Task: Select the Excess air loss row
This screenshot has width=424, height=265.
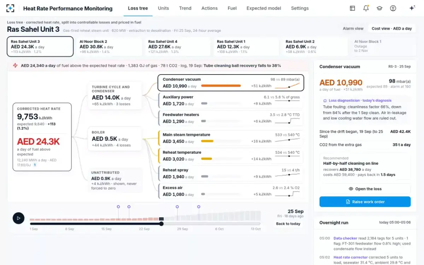Action: (x=231, y=191)
